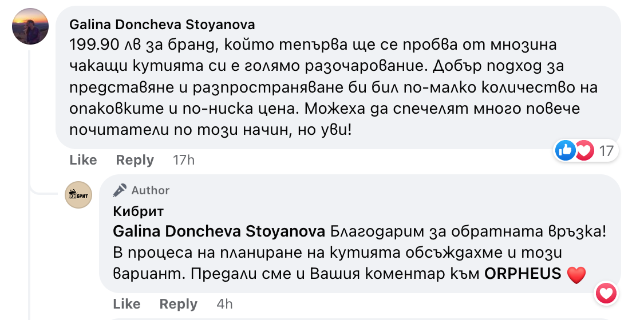
Task: Click heart reaction on Кибрит's reply
Action: point(606,293)
